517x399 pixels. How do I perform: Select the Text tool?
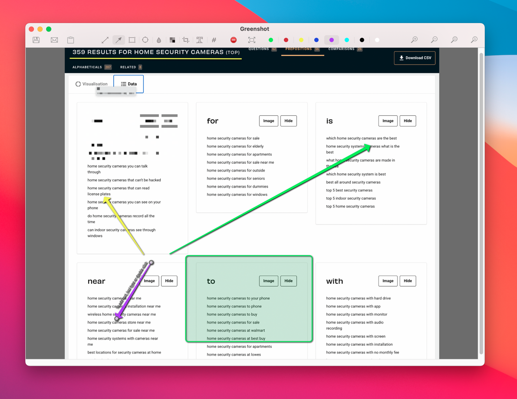coord(200,40)
